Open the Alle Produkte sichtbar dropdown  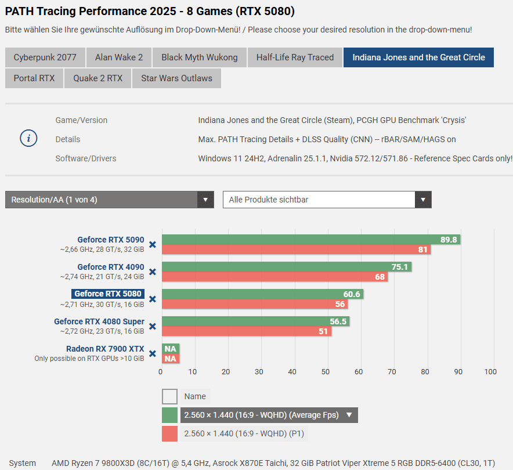pyautogui.click(x=327, y=200)
